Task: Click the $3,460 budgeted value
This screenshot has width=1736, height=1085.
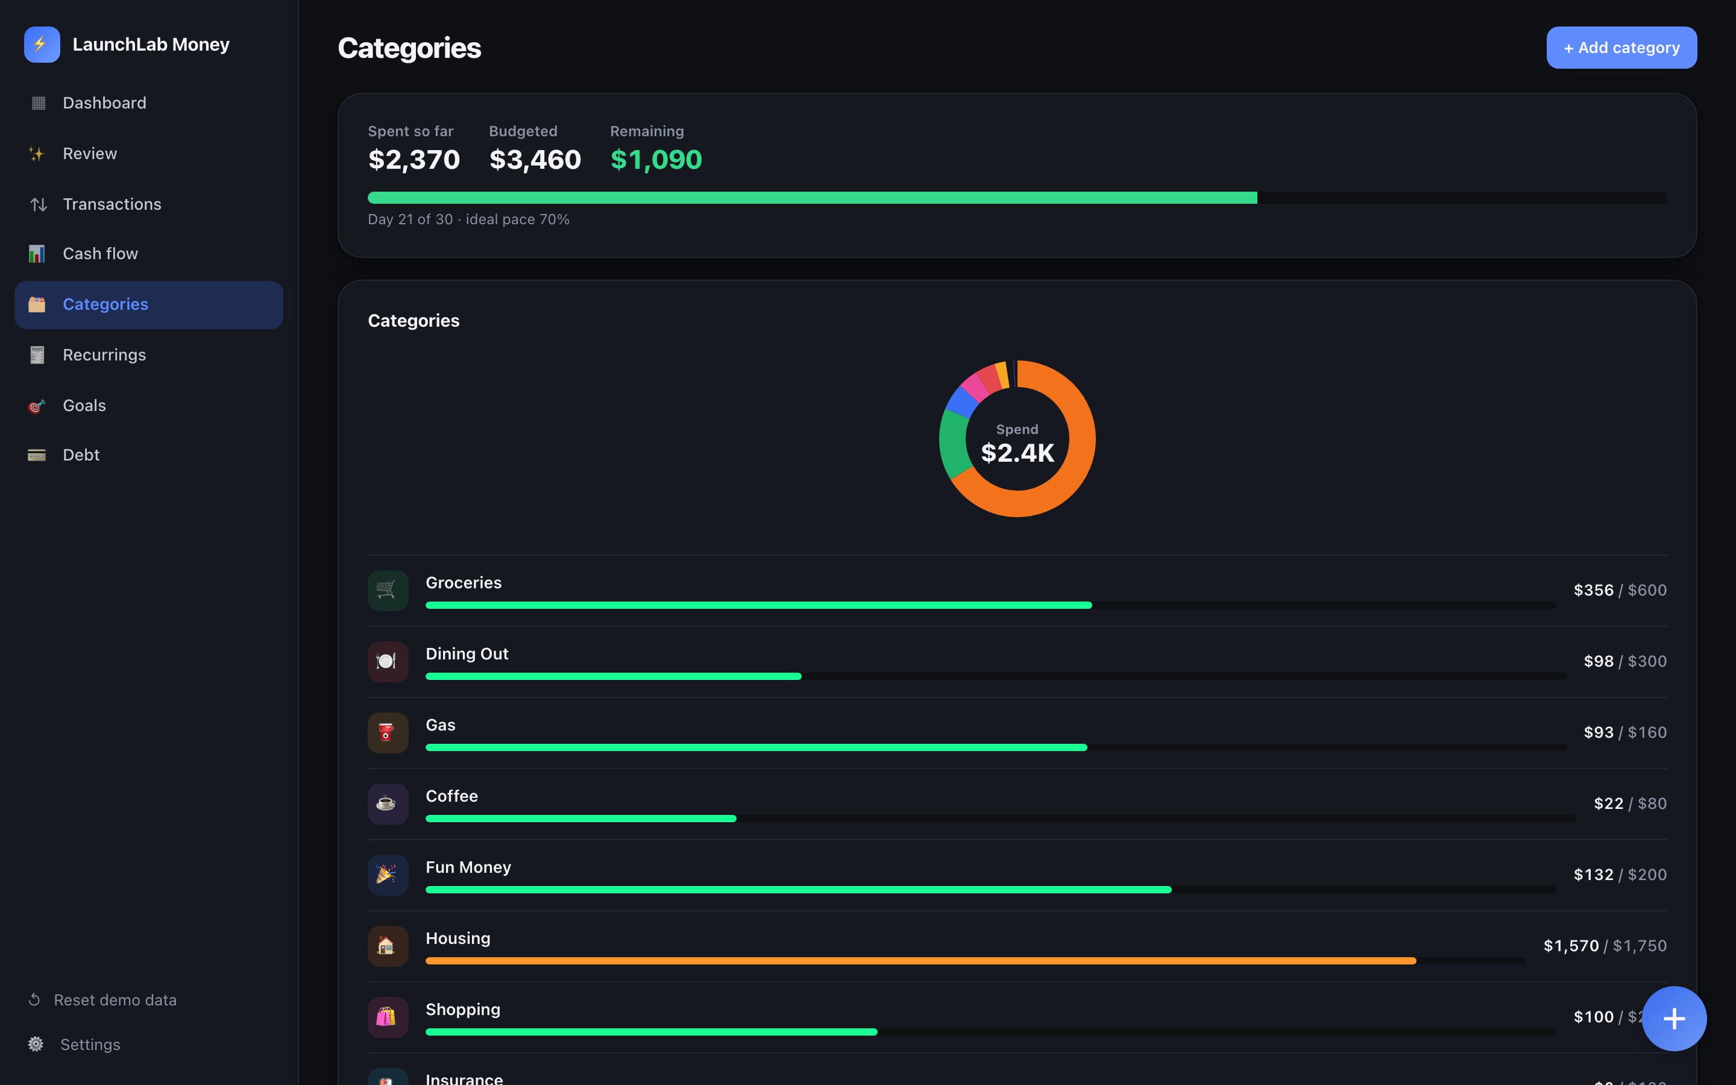Action: [535, 159]
